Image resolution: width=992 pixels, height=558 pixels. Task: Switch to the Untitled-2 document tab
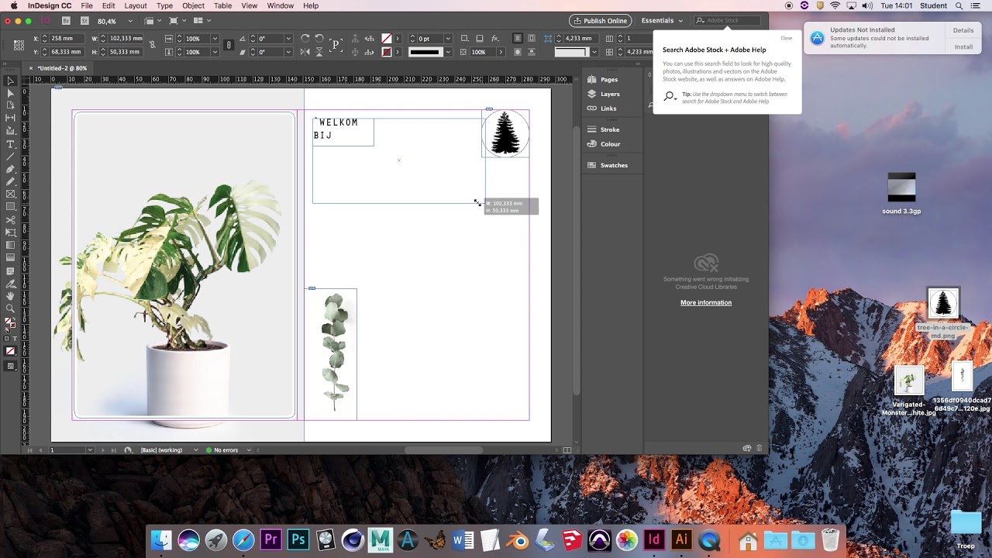(x=62, y=68)
